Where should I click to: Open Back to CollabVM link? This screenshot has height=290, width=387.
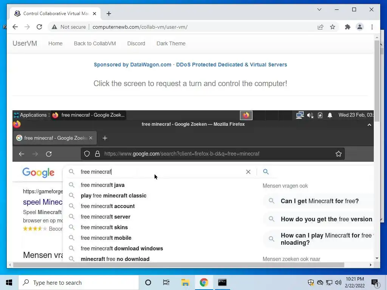pos(95,43)
